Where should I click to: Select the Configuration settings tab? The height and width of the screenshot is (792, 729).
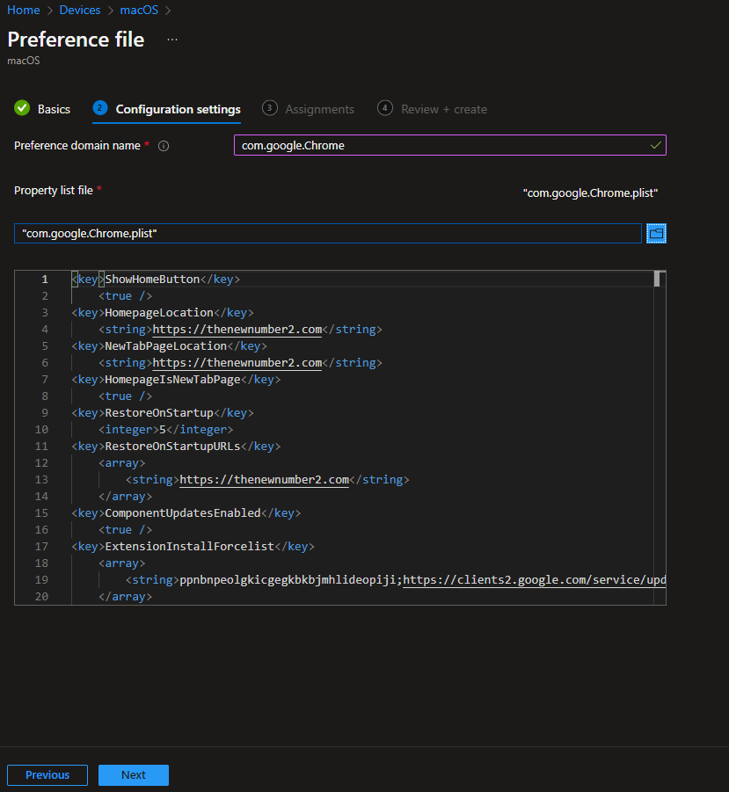point(178,109)
